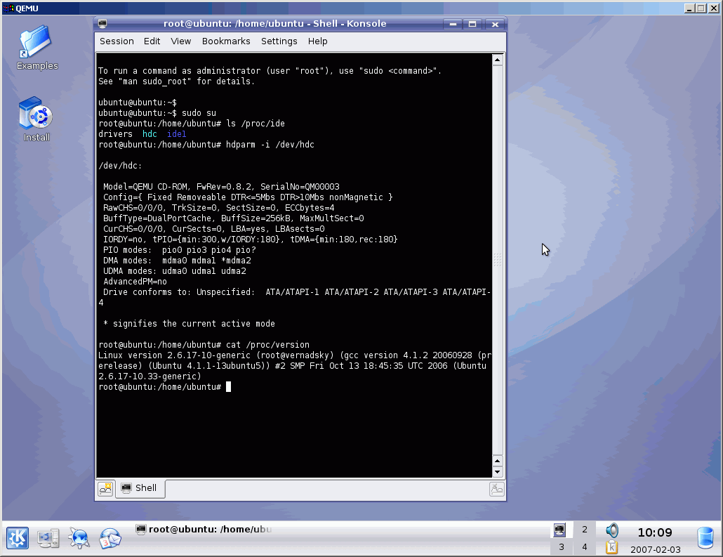Viewport: 723px width, 557px height.
Task: Click the scrollbar up arrow near the bottom
Action: (497, 461)
